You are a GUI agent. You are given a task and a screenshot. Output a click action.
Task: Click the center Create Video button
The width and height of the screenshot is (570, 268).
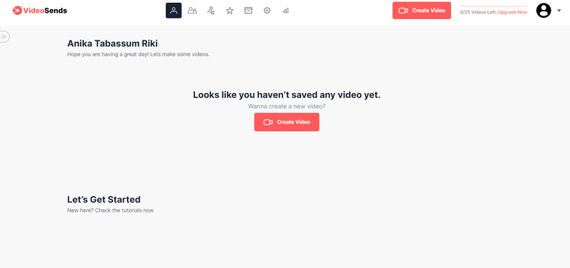287,122
